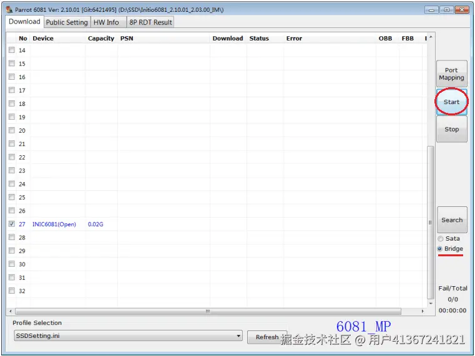Screen dimensions: 475x356
Task: Check the box for row 31
Action: click(12, 277)
